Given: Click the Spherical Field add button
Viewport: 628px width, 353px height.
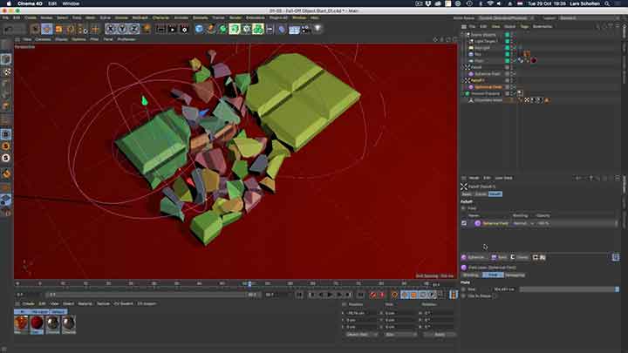Looking at the screenshot, I should pos(474,257).
